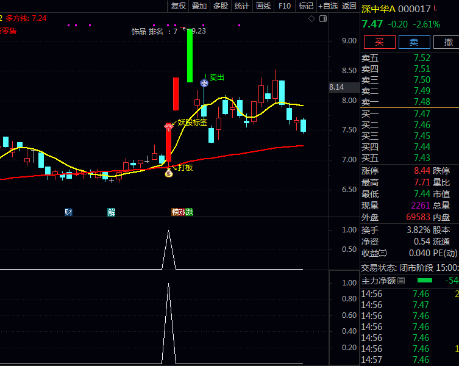This screenshot has height=366, width=459.
Task: Open the 复权 adjustment menu
Action: pos(178,6)
